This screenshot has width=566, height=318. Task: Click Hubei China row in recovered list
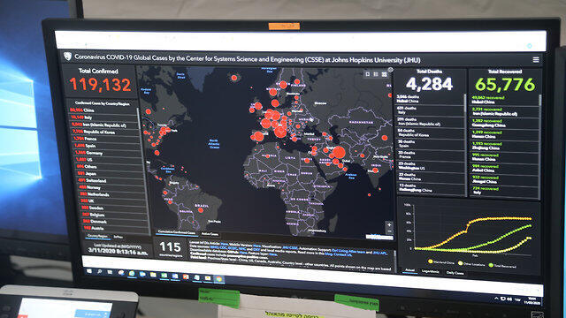tap(504, 100)
